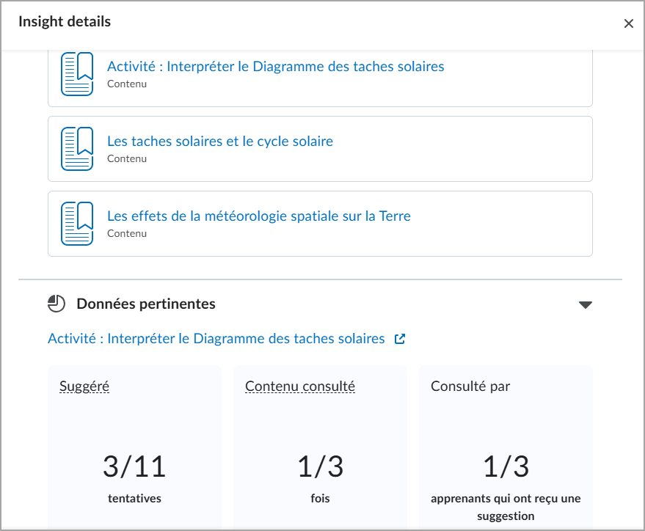
Task: Open Les taches solaires et le cycle solaire
Action: 220,142
